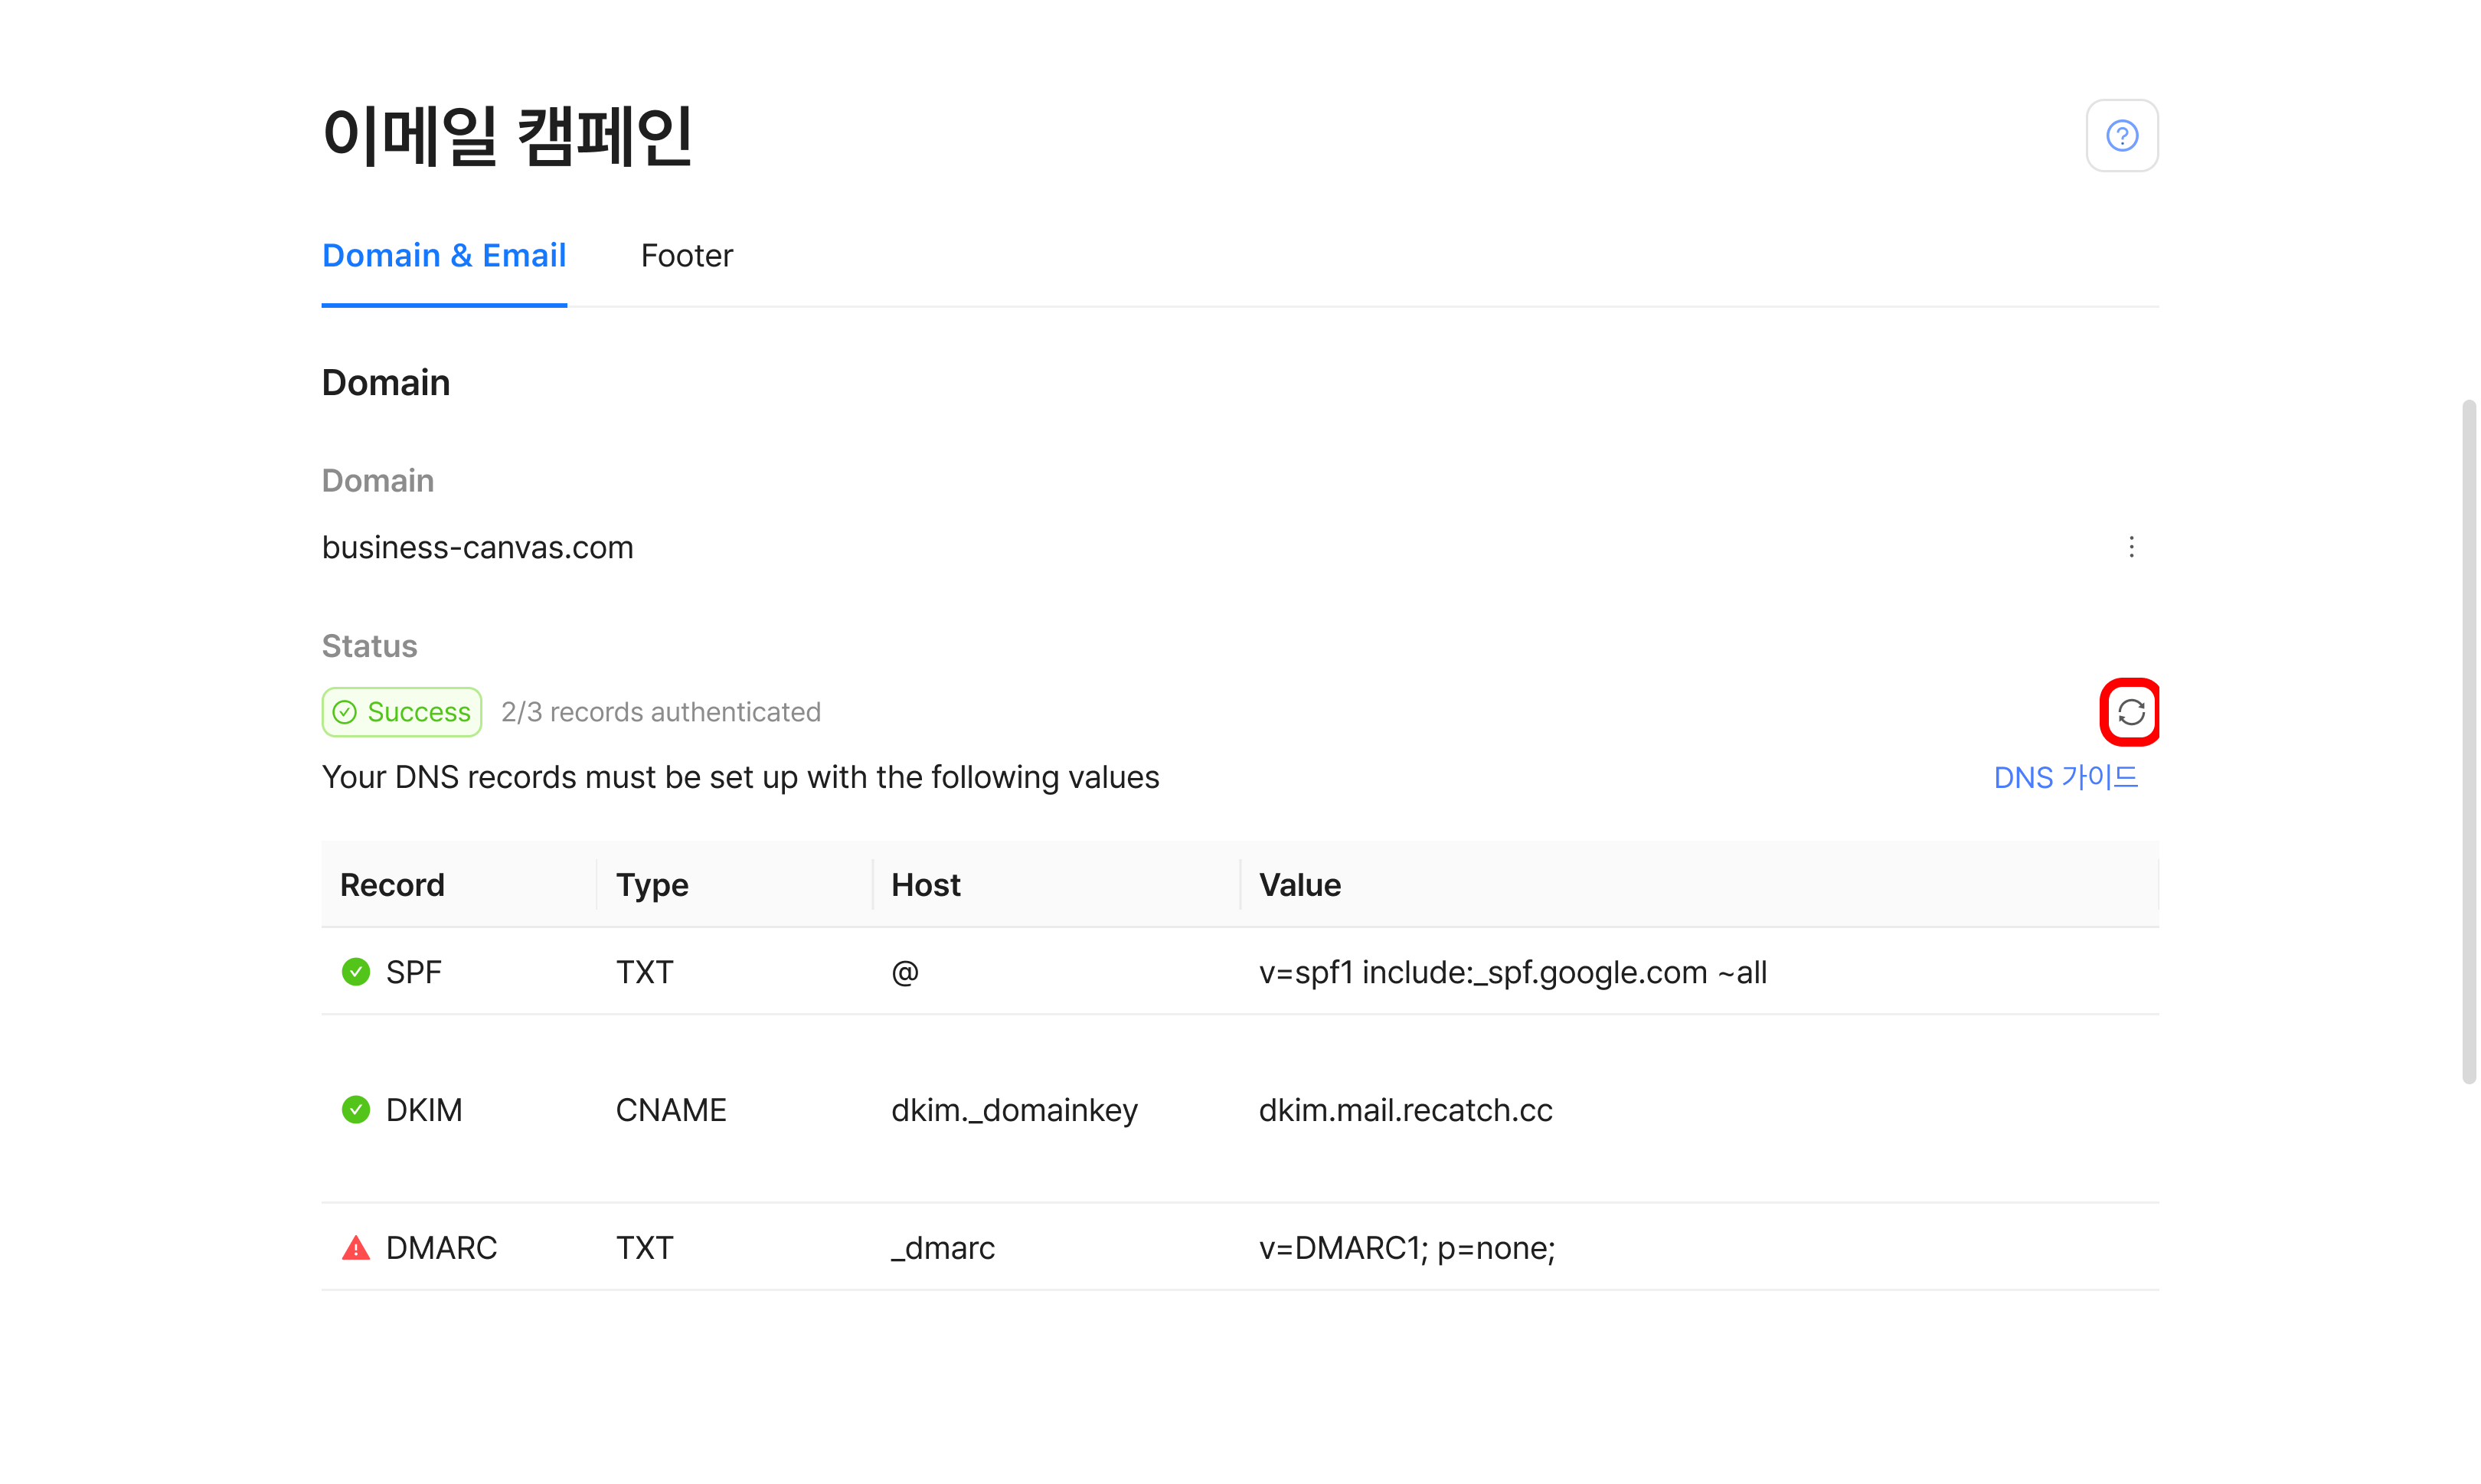Click the page vertical scrollbar
The image size is (2481, 1484).
(x=2468, y=740)
